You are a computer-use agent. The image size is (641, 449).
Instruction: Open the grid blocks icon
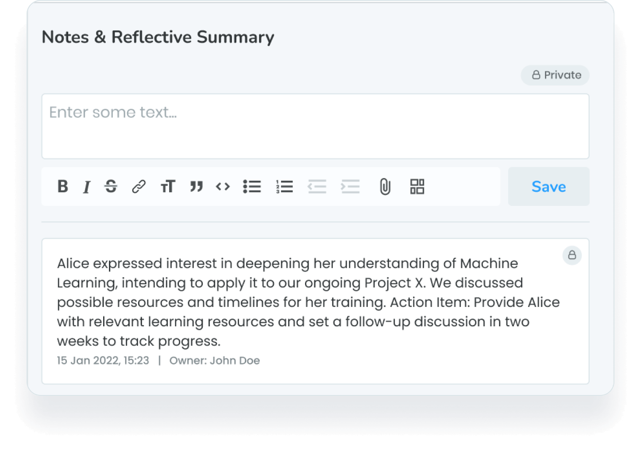point(417,186)
